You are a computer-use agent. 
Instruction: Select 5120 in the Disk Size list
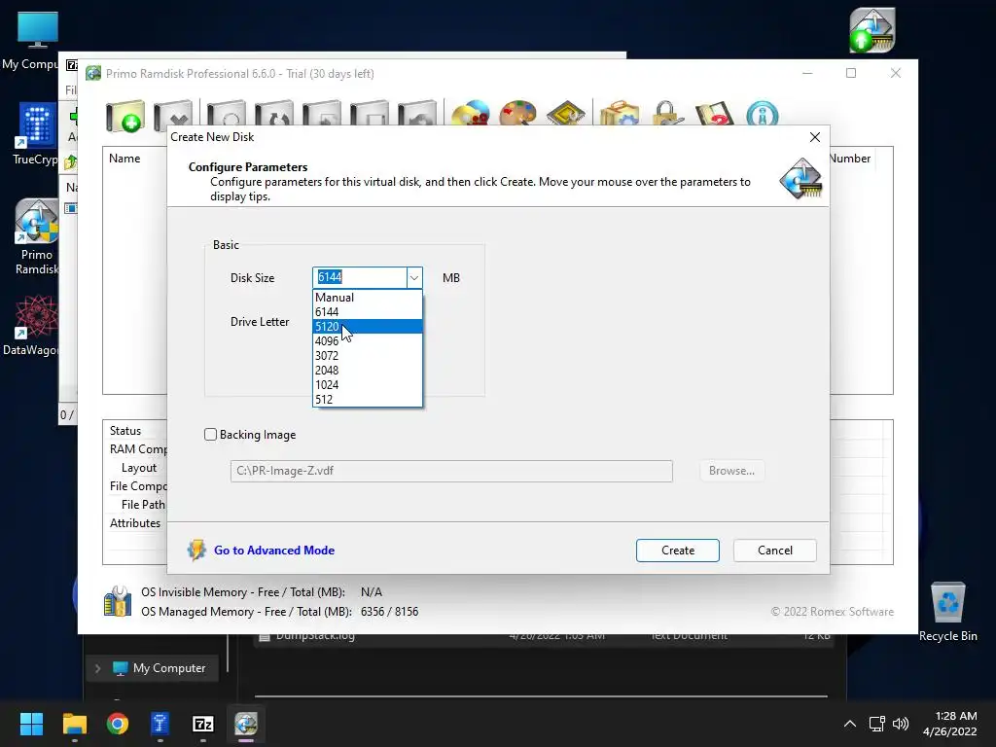tap(367, 327)
